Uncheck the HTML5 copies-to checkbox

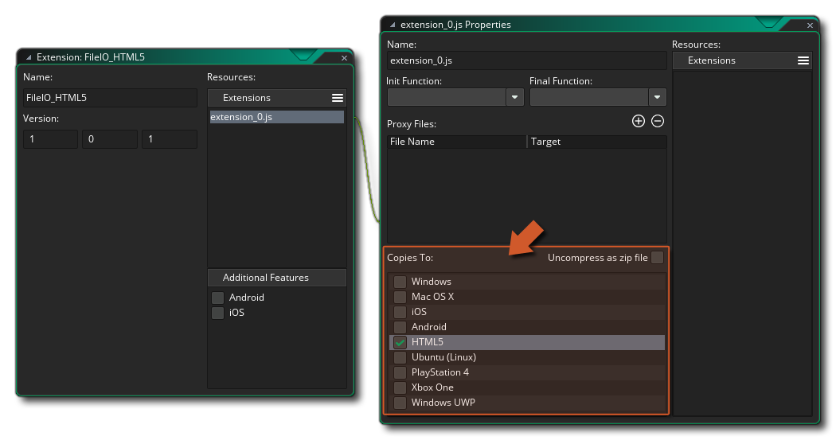point(400,342)
